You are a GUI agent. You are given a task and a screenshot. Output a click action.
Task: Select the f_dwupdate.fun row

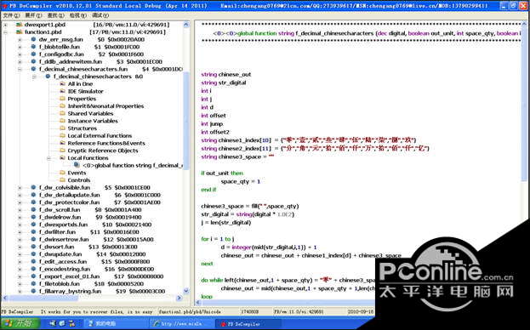click(x=92, y=254)
